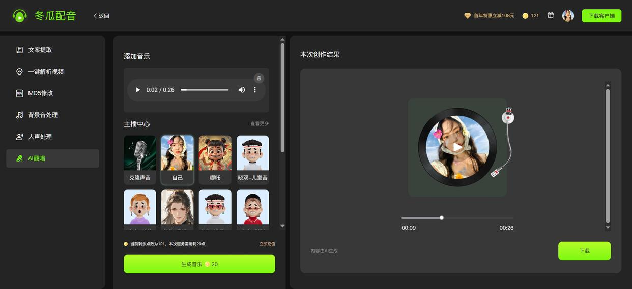This screenshot has height=289, width=632.
Task: Open the gift box icon
Action: click(x=551, y=15)
